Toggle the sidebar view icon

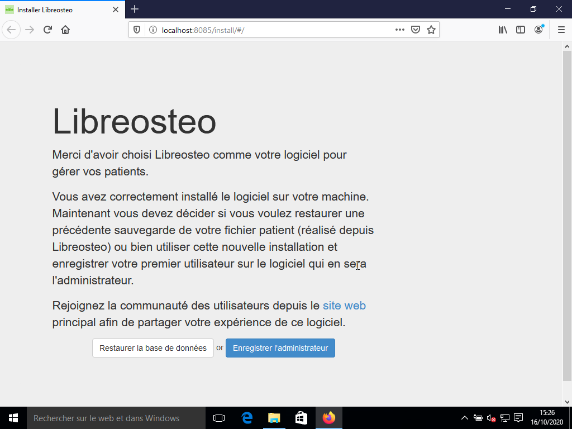click(521, 30)
